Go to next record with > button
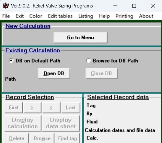162x143 pixels. (32, 108)
